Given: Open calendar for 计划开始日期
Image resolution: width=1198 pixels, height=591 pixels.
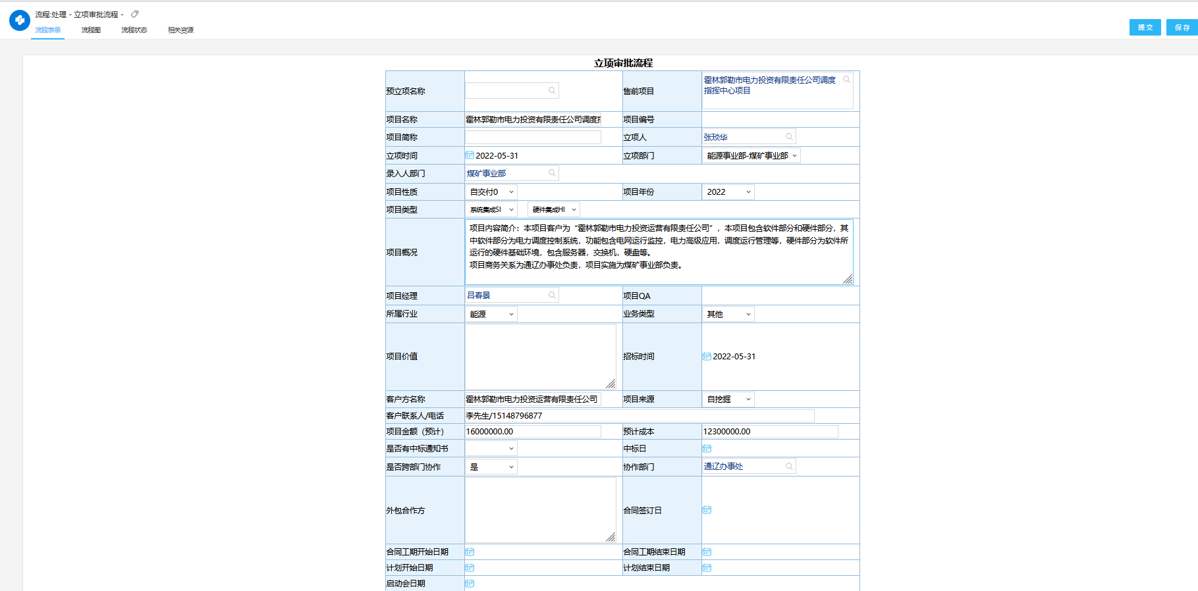Looking at the screenshot, I should point(470,568).
